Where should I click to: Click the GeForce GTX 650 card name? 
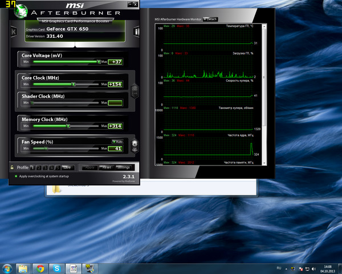point(67,29)
